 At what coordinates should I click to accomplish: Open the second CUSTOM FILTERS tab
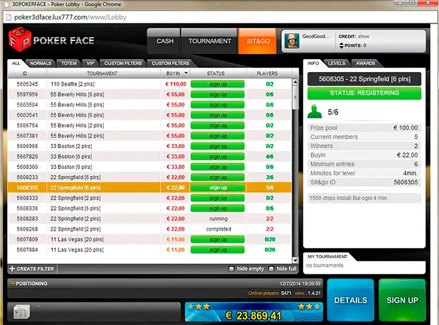point(171,63)
